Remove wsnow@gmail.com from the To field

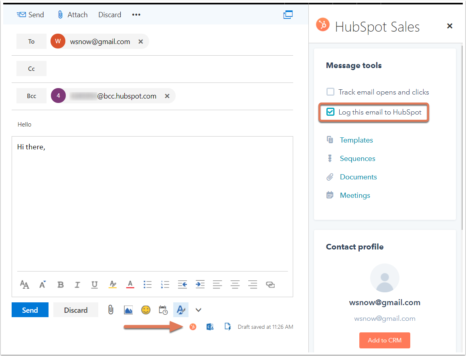[141, 42]
